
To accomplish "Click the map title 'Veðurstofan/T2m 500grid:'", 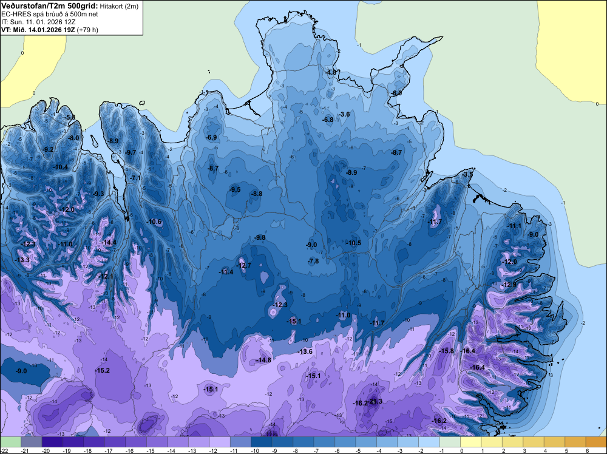I will 50,5.
